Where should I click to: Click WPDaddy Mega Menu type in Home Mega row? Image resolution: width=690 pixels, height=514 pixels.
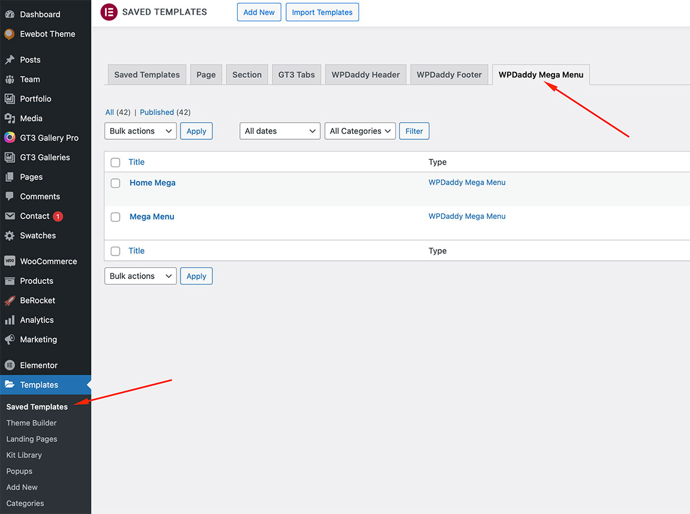point(467,182)
